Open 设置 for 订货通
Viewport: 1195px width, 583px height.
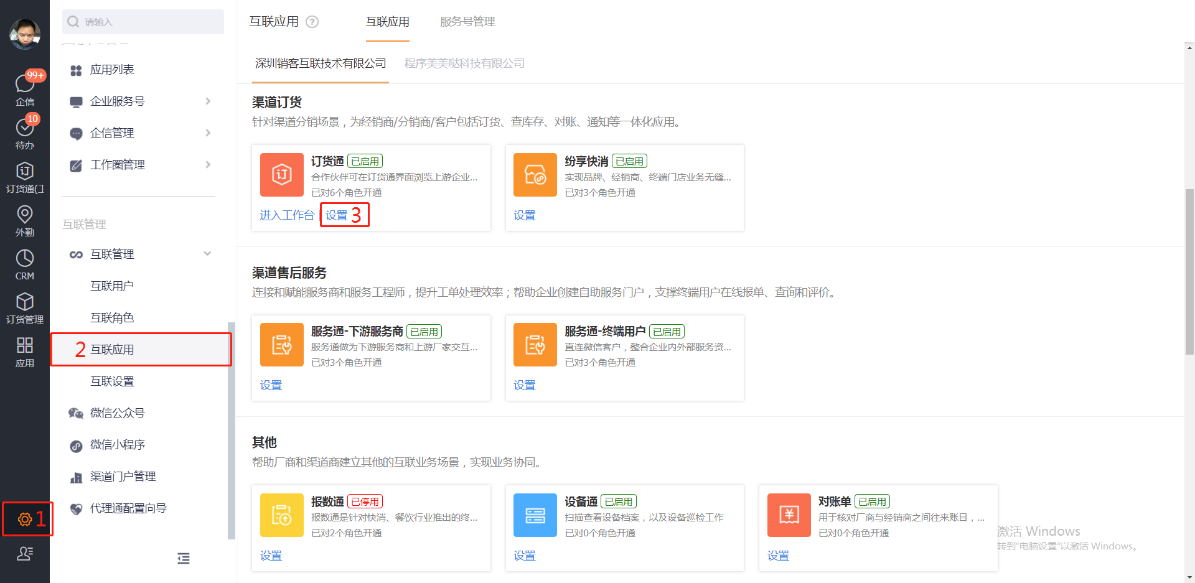[x=337, y=215]
